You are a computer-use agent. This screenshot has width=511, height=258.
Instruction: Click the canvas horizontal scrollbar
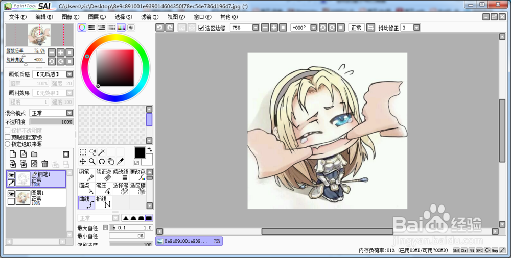coord(327,231)
